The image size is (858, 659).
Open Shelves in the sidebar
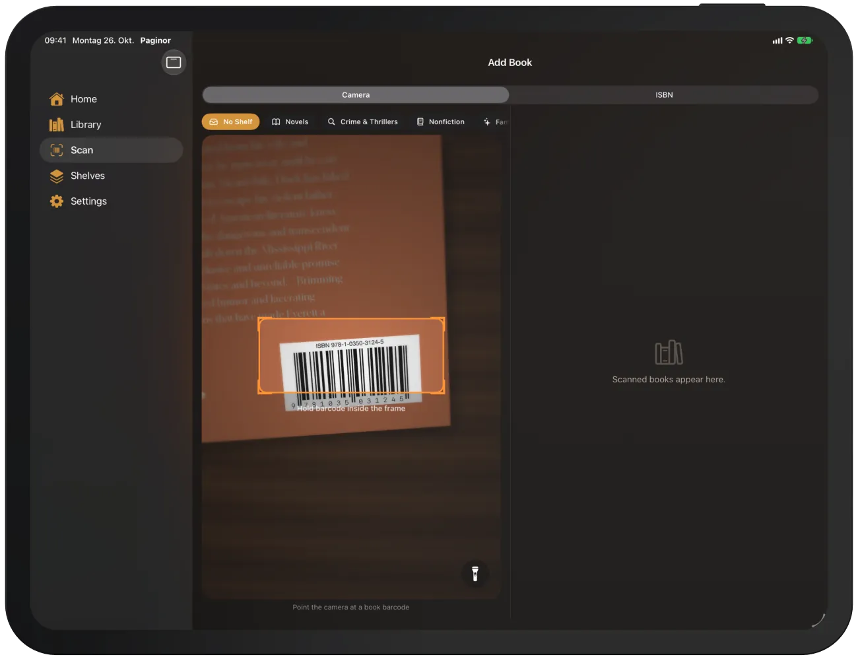[111, 176]
